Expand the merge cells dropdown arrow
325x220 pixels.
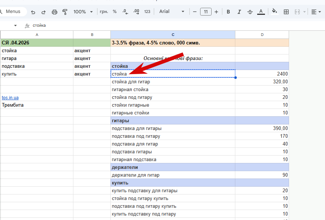click(x=305, y=12)
